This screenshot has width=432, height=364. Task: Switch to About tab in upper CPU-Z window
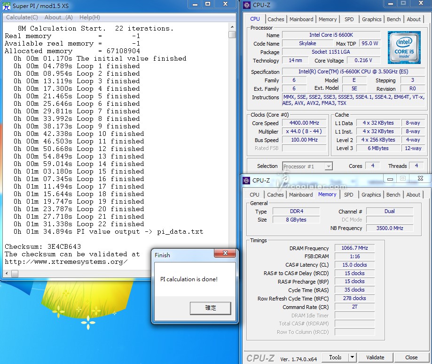(414, 19)
